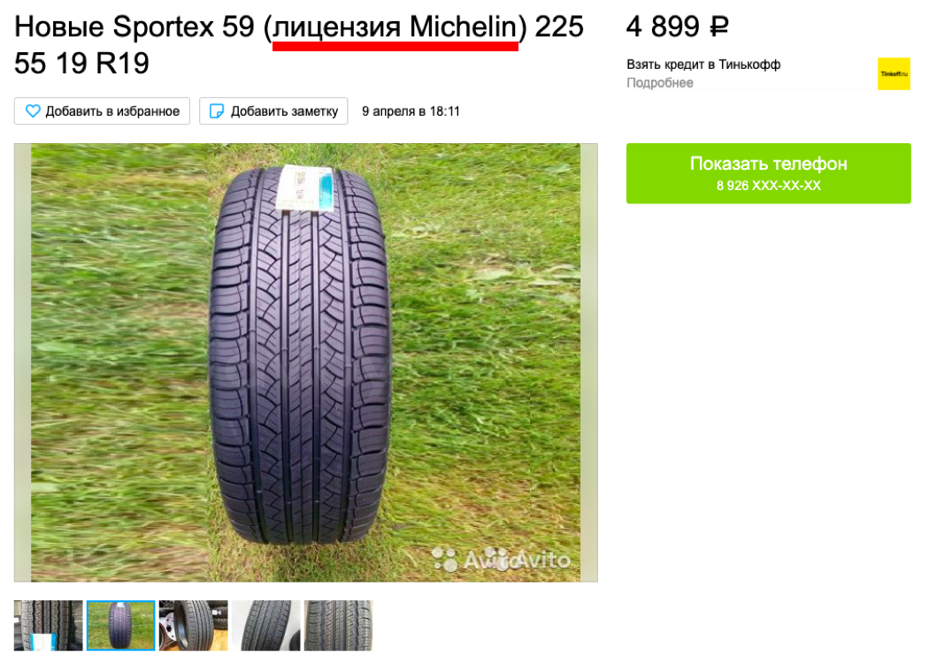
Task: Click the Avito watermark on the photo
Action: coord(502,559)
